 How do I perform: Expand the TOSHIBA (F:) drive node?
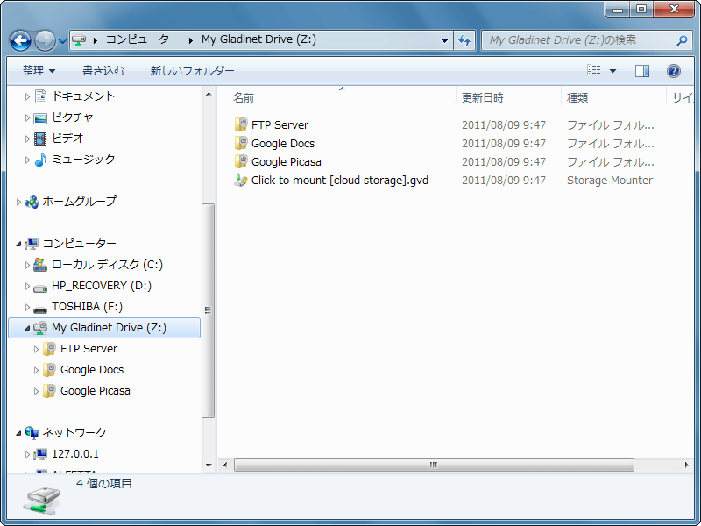pos(27,308)
